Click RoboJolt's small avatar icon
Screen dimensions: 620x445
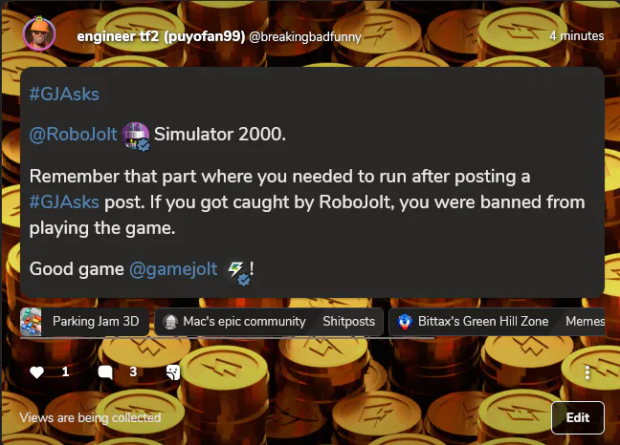pyautogui.click(x=136, y=136)
